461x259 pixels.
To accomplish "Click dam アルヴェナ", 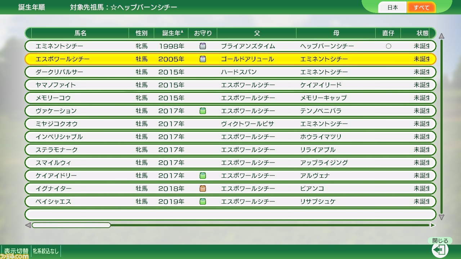I will 315,176.
